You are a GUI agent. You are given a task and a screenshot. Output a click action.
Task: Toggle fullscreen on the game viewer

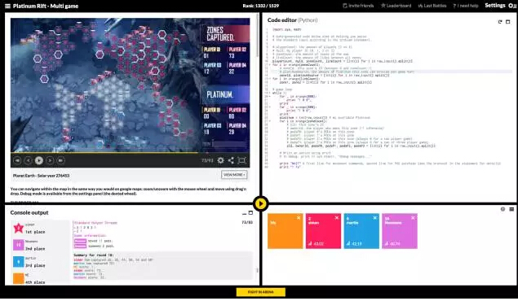241,160
